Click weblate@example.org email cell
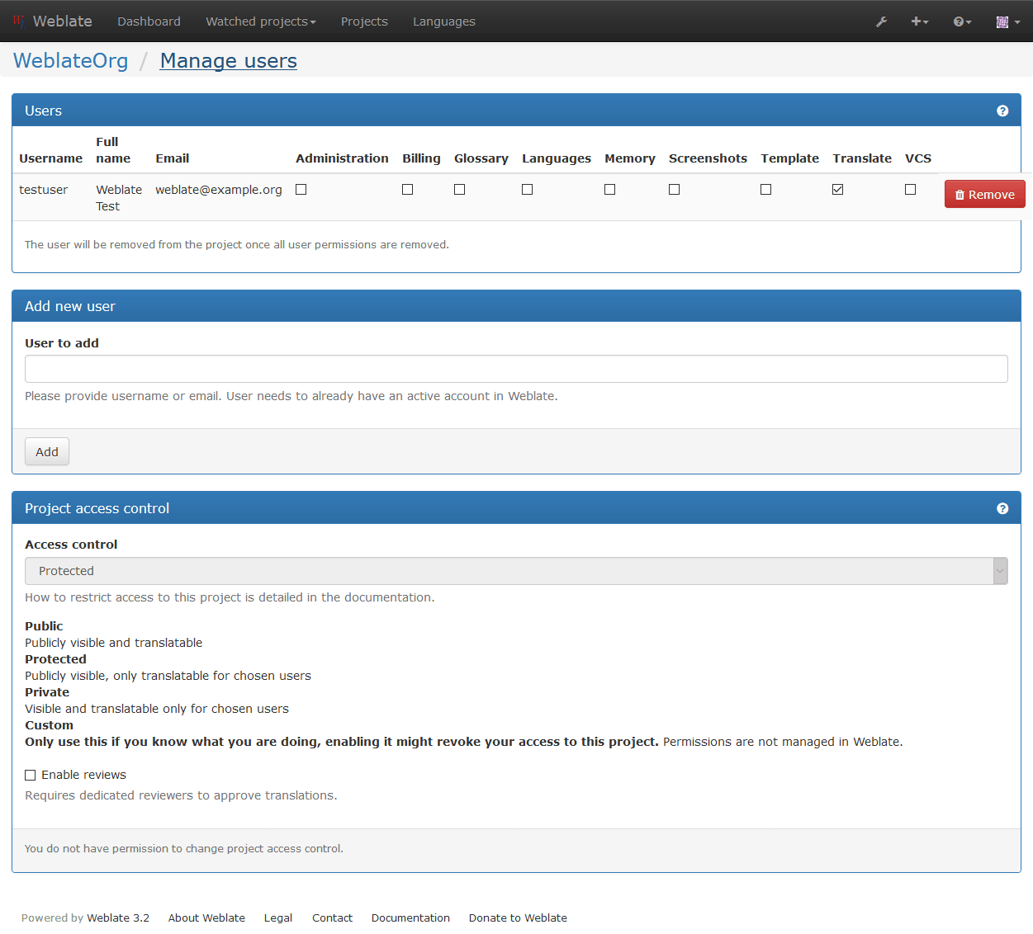Image resolution: width=1033 pixels, height=934 pixels. point(219,190)
